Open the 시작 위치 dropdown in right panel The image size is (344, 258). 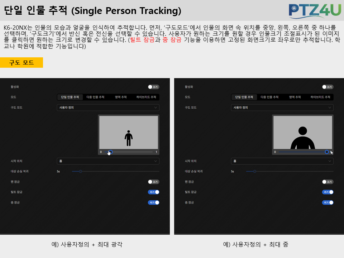[x=282, y=161]
